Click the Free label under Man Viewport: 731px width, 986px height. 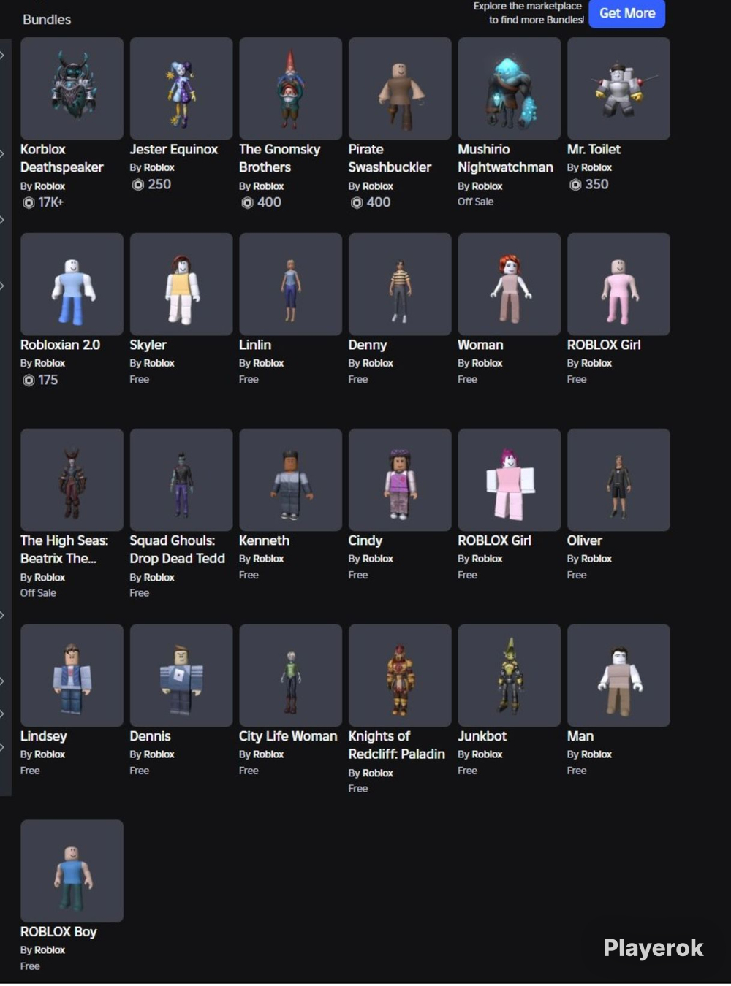[577, 771]
